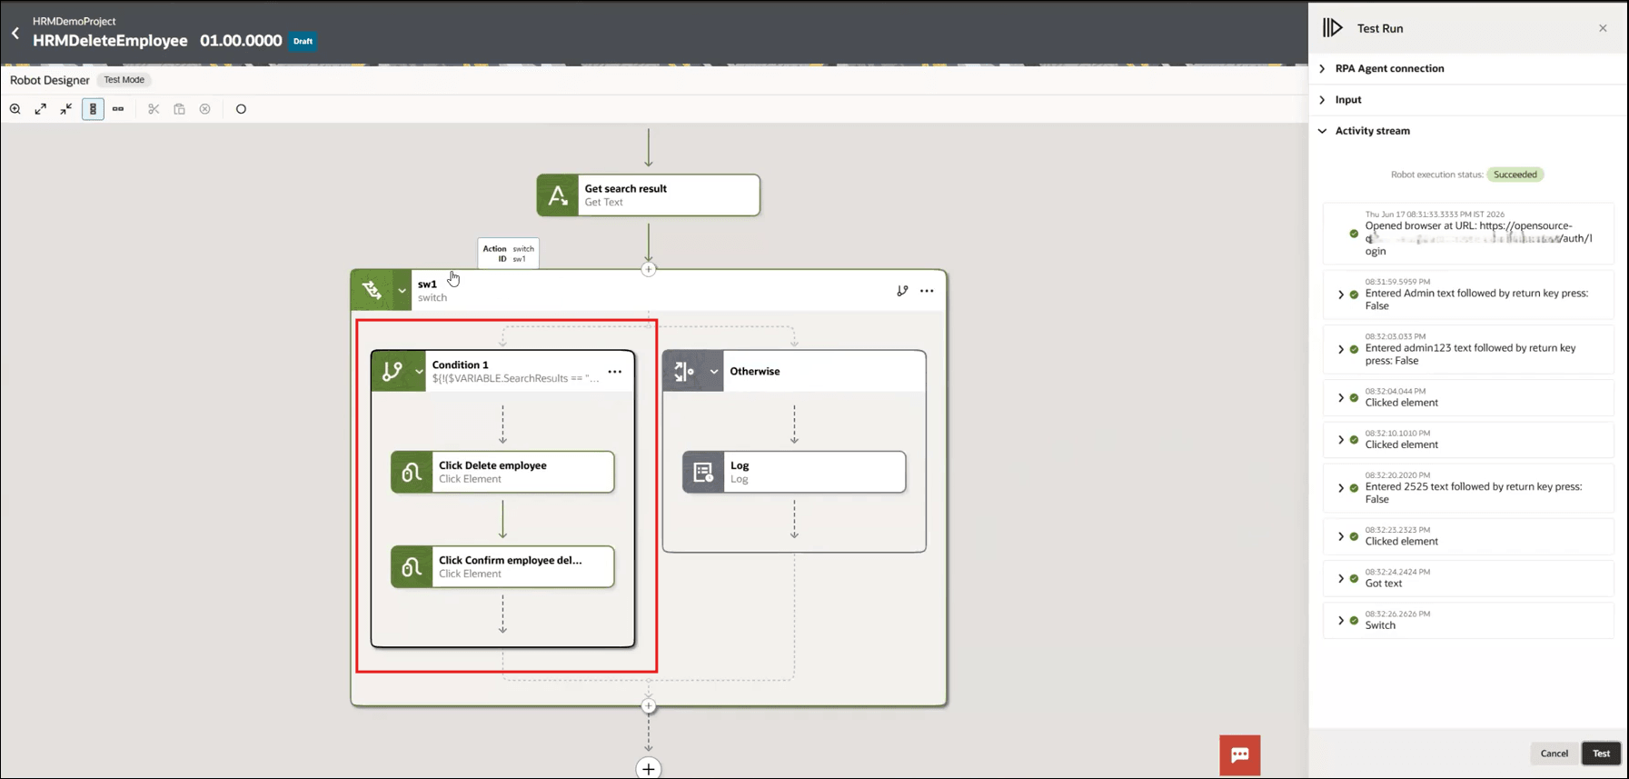The image size is (1629, 779).
Task: Click the Test Run panel play icon
Action: [x=1333, y=28]
